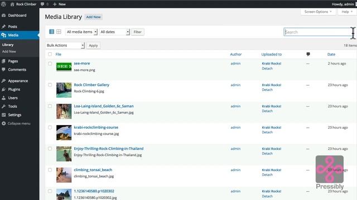Open the WordPress logo menu
This screenshot has height=200, width=357.
coord(3,4)
